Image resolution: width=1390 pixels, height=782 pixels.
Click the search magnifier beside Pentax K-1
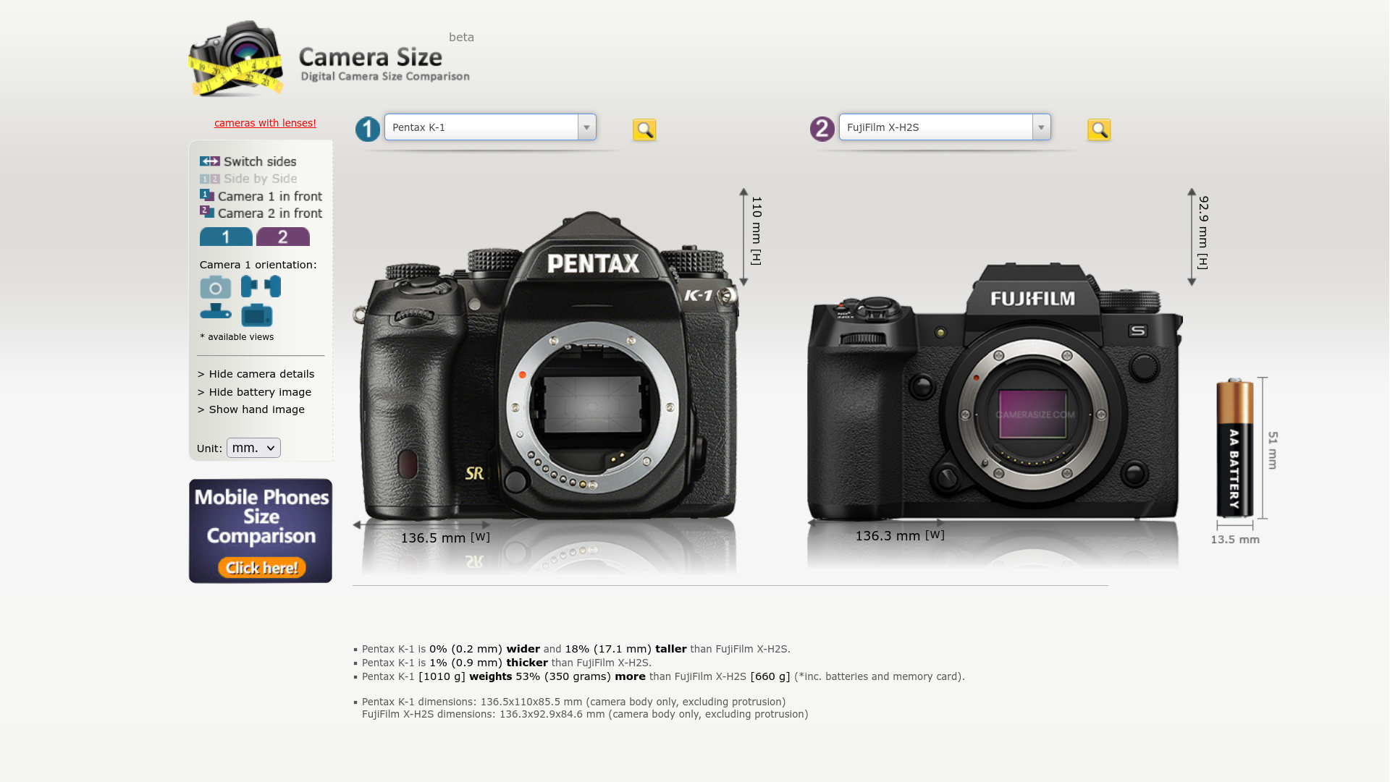(x=644, y=129)
